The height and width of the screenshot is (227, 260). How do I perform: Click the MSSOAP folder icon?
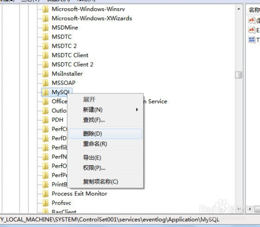tap(46, 83)
